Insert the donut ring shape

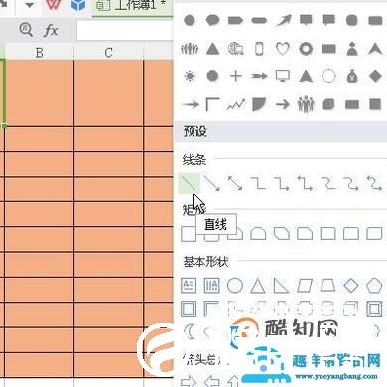tap(306, 49)
